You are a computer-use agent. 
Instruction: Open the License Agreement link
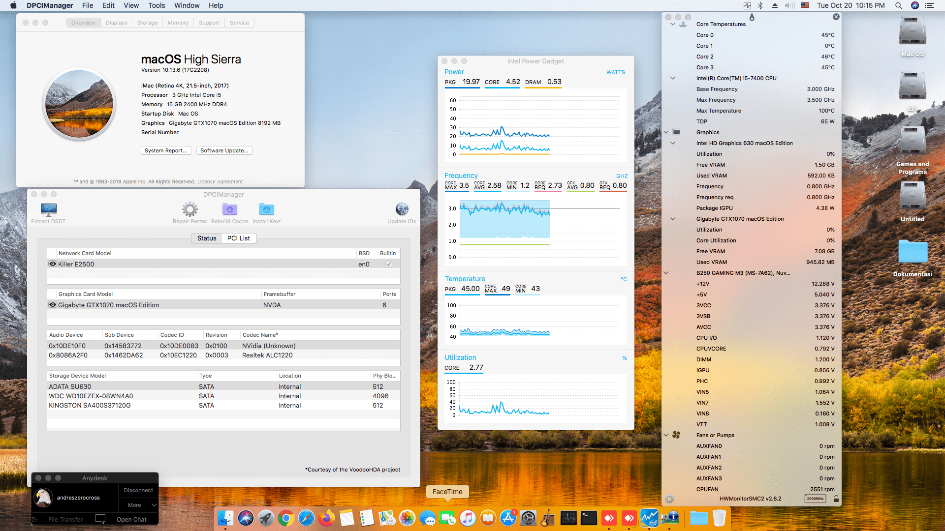[220, 181]
